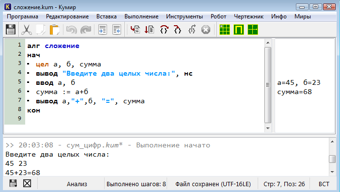Click the Paste clipboard icon
The image size is (340, 192).
[54, 30]
